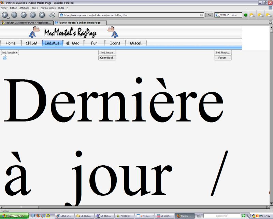This screenshot has height=219, width=273.
Task: Click the vertical scrollbar down arrow
Action: coord(271,204)
